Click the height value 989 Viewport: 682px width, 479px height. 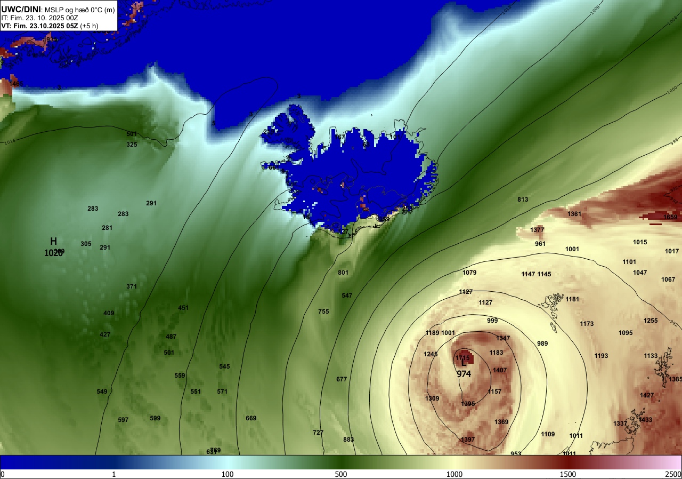[x=542, y=344]
